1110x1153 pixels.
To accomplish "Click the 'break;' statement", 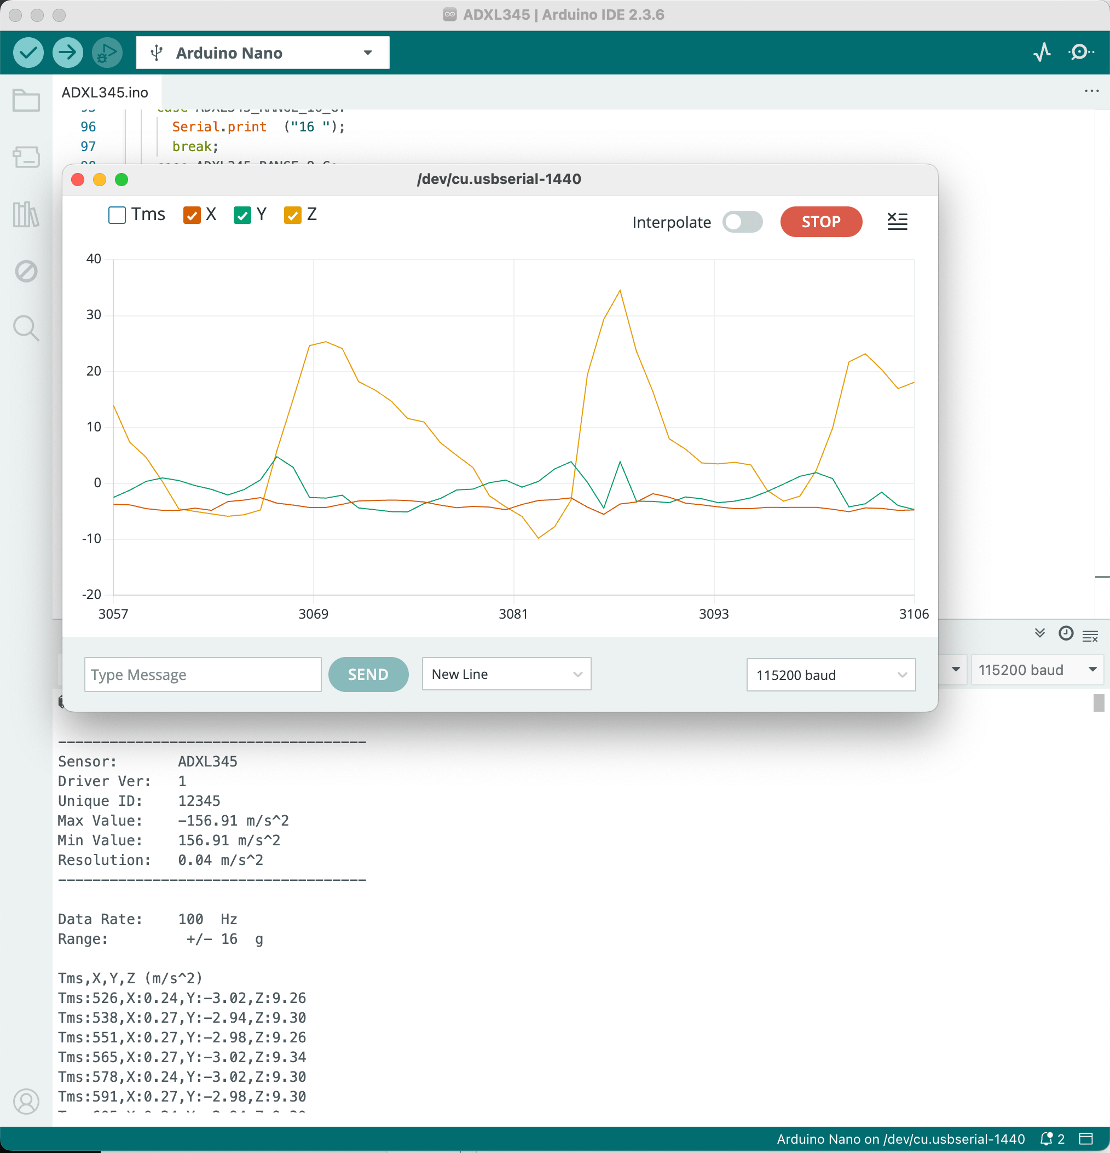I will (x=195, y=147).
